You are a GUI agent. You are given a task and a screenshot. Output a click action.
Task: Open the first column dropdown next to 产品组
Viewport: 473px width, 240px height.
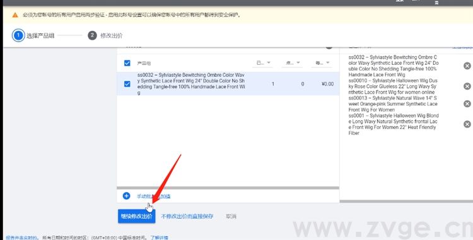click(263, 63)
